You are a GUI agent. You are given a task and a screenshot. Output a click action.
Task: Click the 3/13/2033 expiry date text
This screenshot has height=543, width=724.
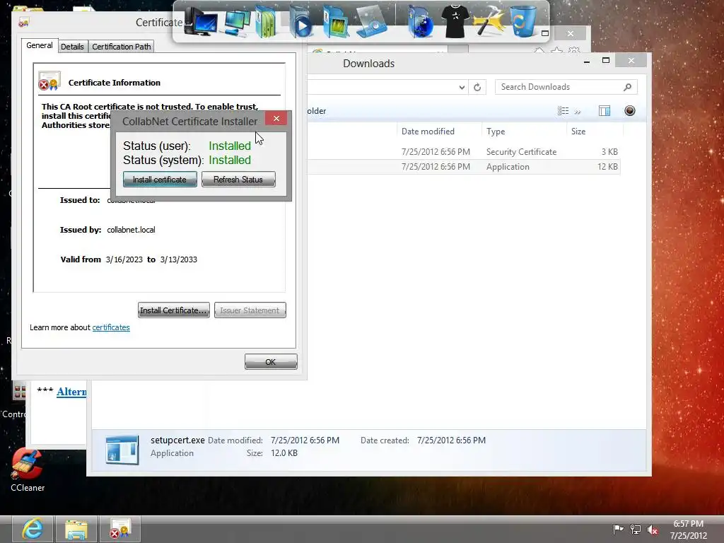point(179,259)
